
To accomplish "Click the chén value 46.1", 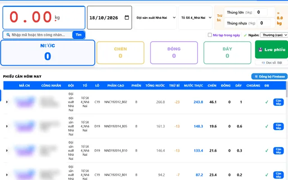I will tap(213, 102).
